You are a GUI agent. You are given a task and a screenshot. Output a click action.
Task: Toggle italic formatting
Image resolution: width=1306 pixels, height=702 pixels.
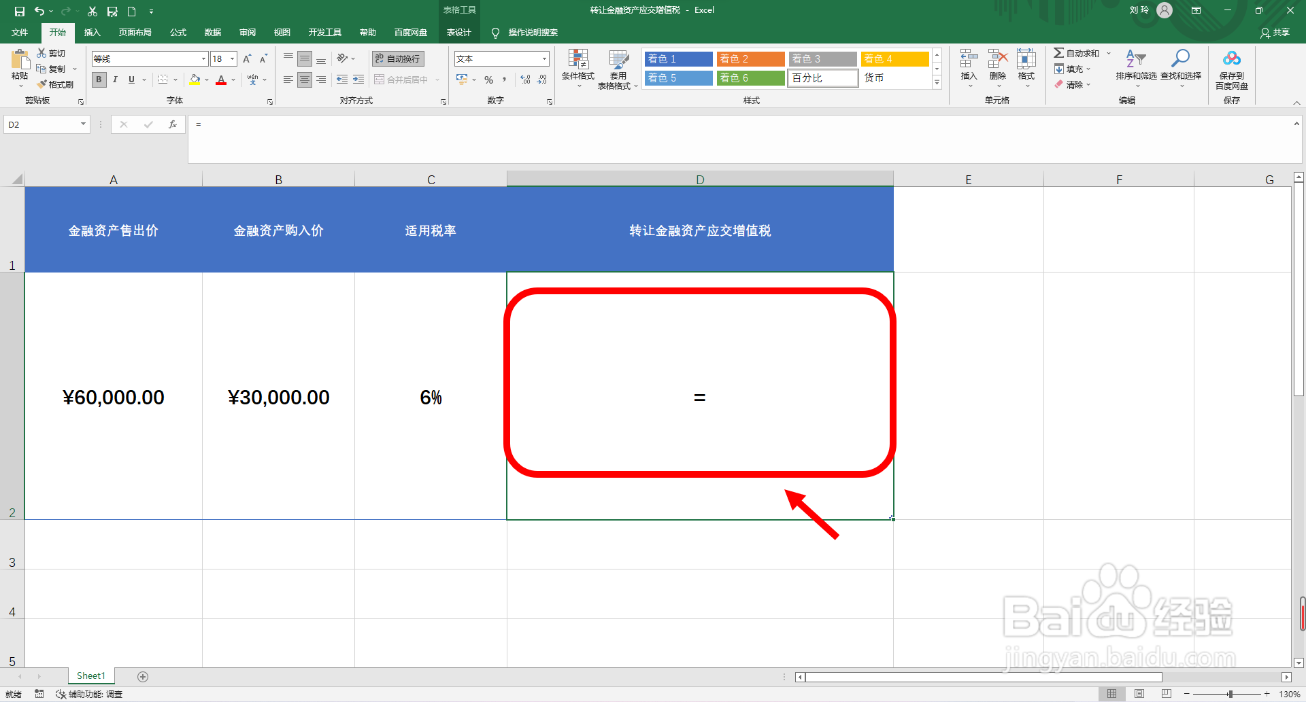pyautogui.click(x=115, y=80)
